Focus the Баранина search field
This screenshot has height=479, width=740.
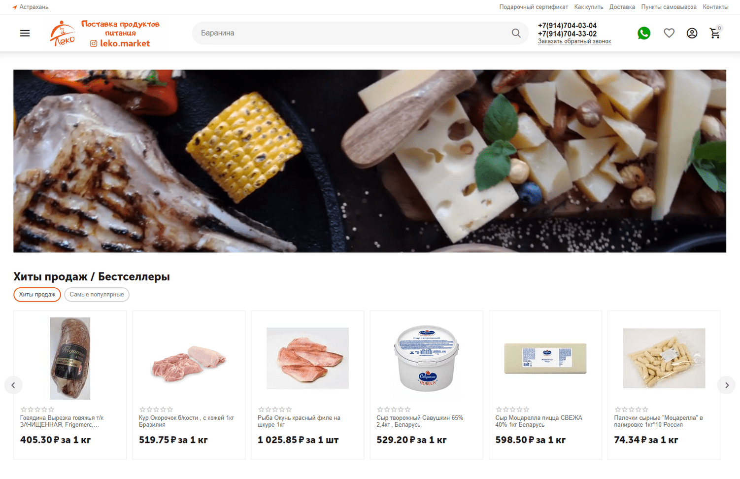tap(352, 33)
